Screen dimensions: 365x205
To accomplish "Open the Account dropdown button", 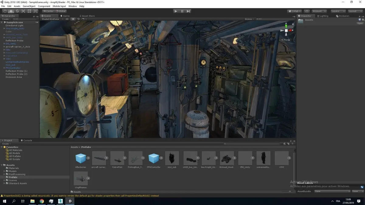I will coord(319,11).
